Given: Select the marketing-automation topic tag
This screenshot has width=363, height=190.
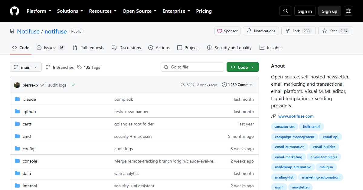Looking at the screenshot, I should (321, 177).
